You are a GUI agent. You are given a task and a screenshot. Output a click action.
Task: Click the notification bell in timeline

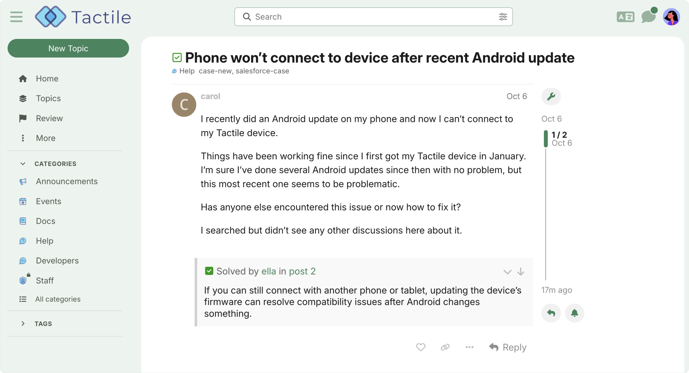574,313
